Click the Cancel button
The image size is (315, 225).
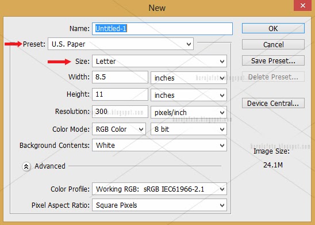point(273,44)
